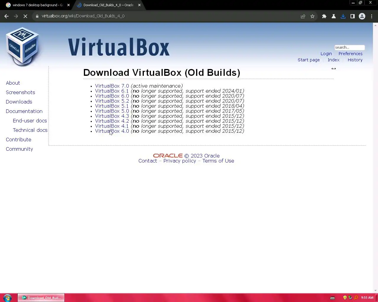Open the Windows Start button
The width and height of the screenshot is (378, 302).
(7, 298)
